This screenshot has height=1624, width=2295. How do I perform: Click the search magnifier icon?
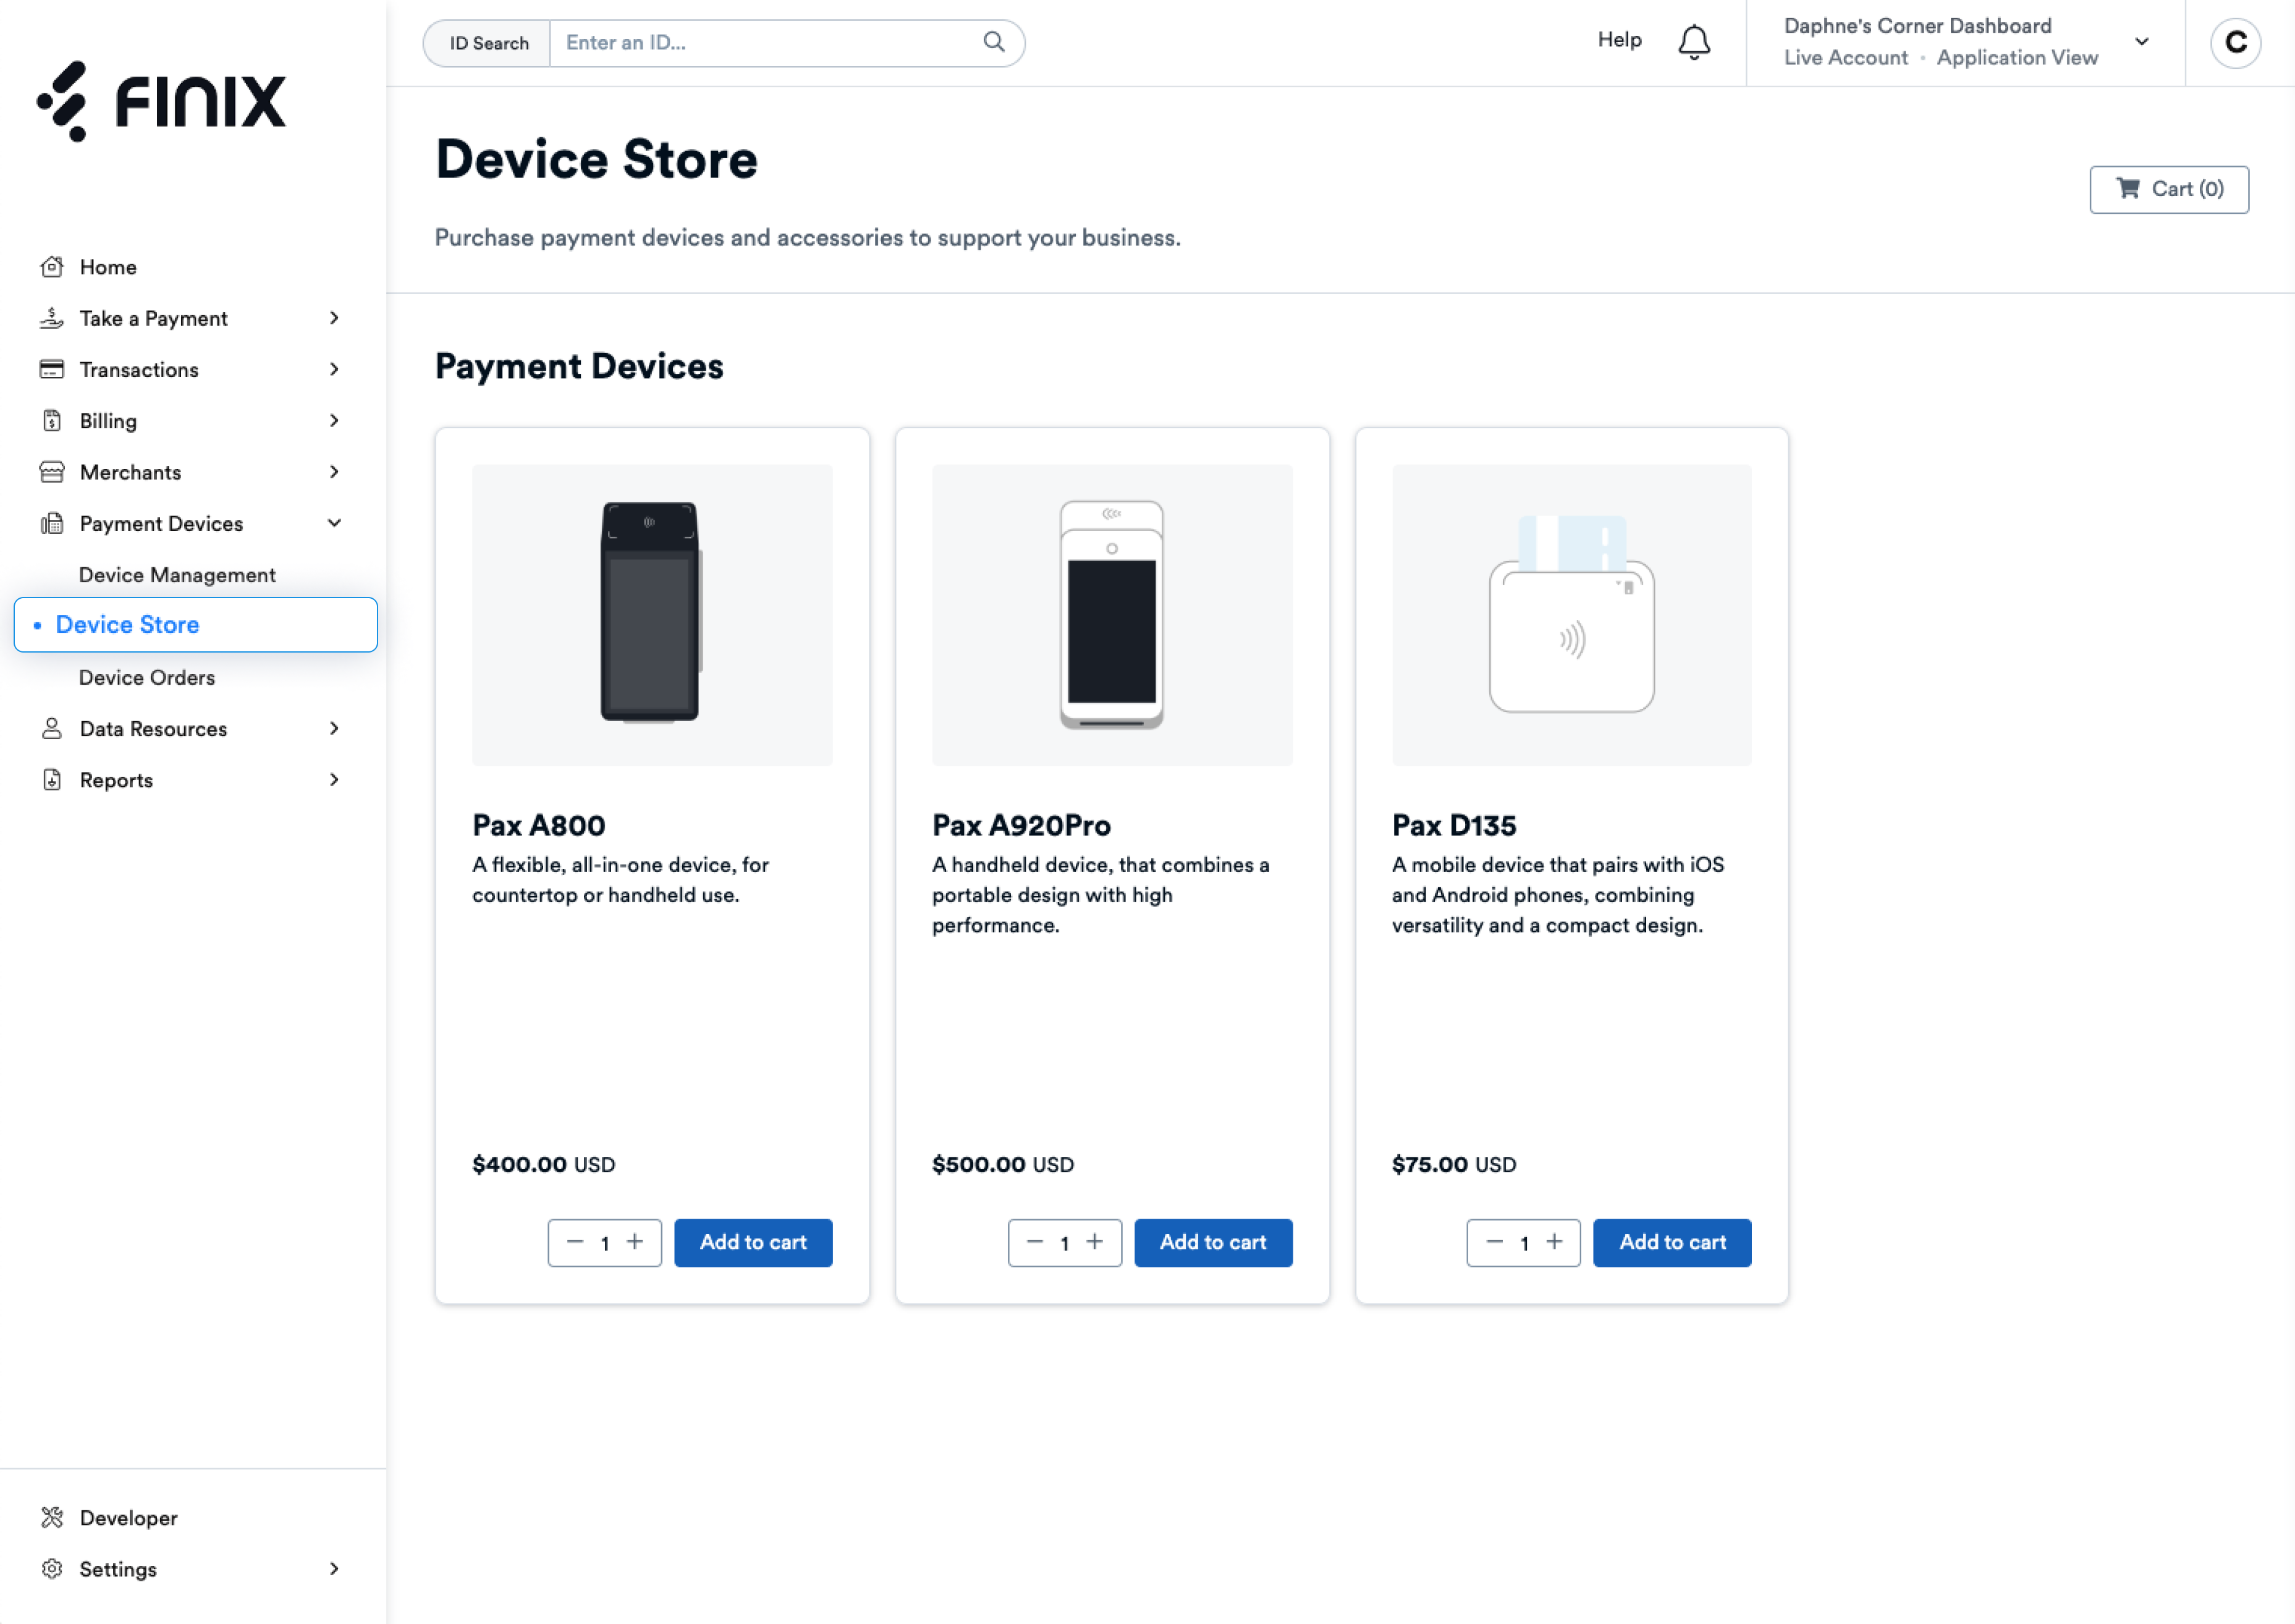993,42
